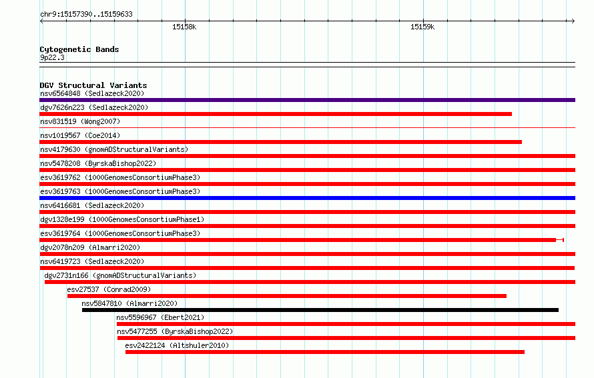Click the right arrow on the ruler

[573, 21]
